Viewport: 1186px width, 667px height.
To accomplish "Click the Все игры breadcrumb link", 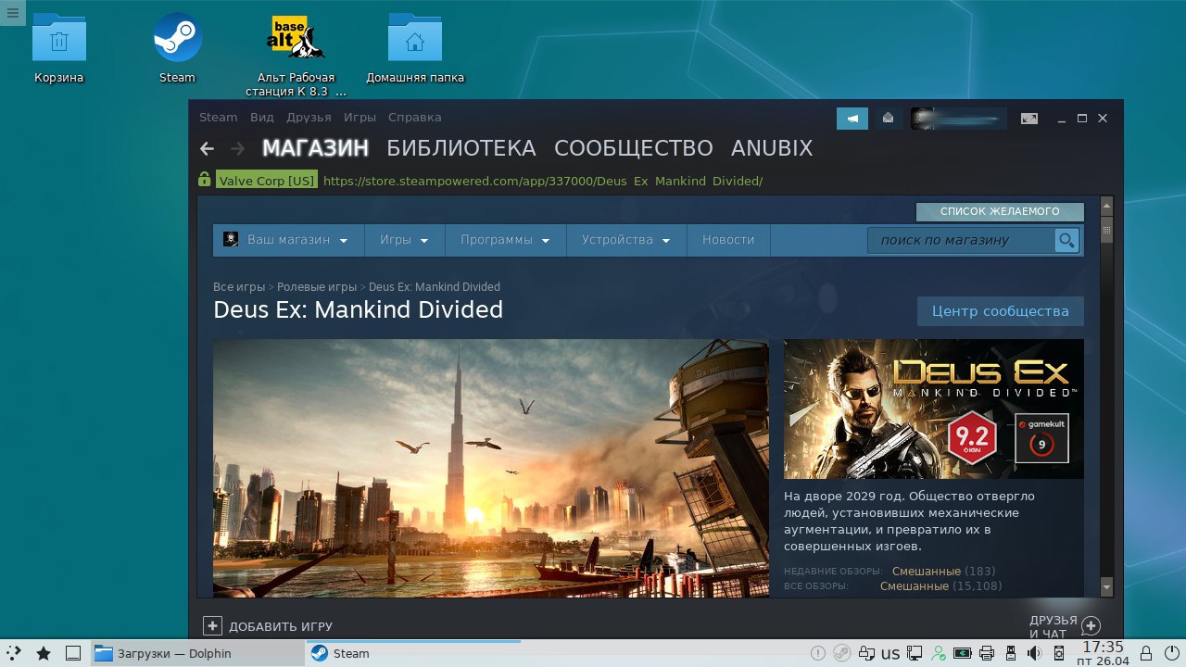I will click(x=239, y=287).
